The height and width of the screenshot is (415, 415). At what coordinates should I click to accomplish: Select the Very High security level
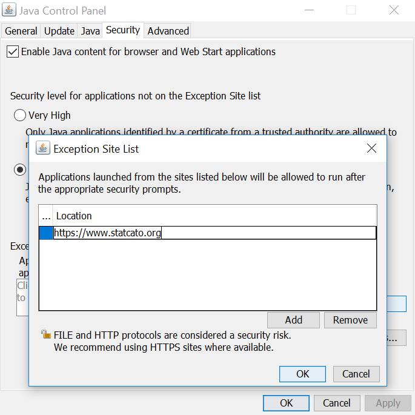[20, 115]
